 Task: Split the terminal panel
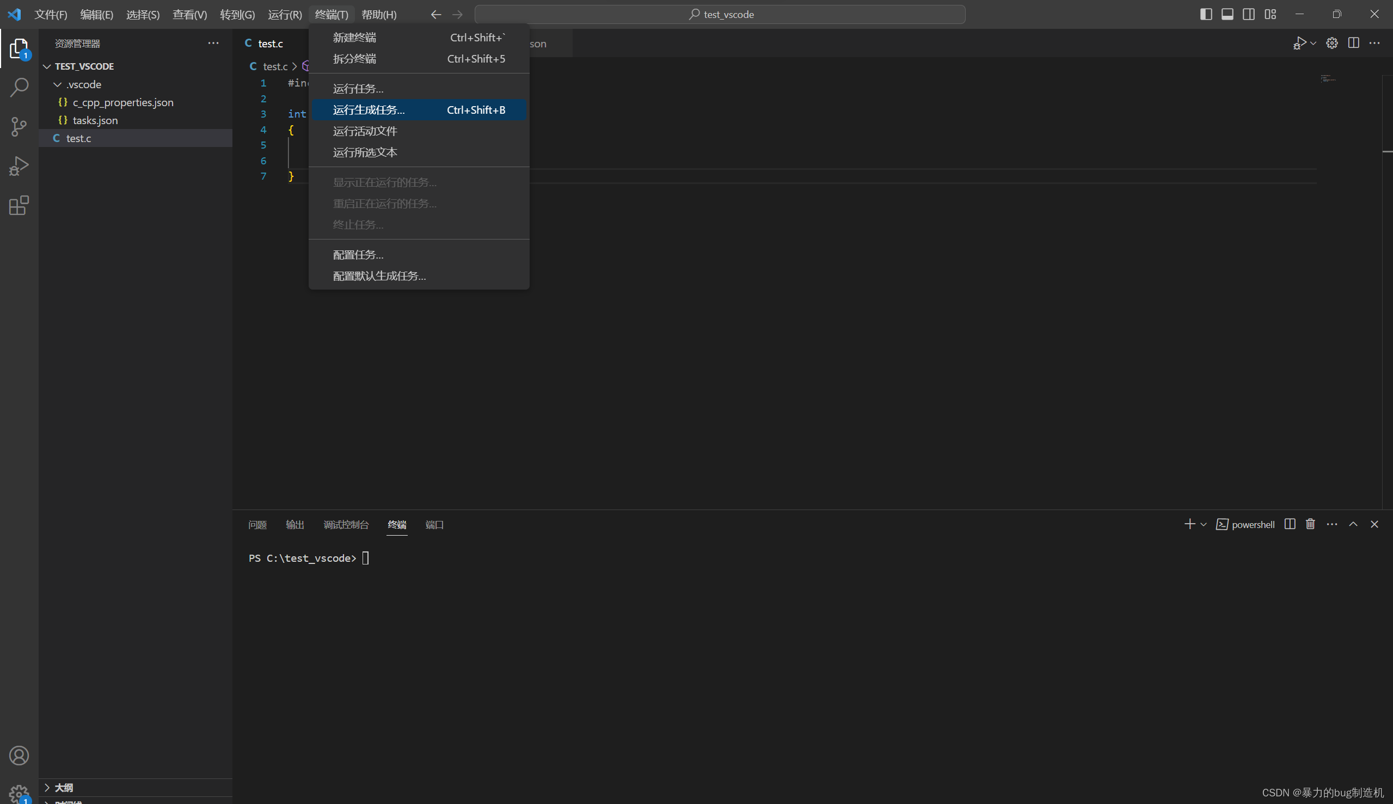point(1290,524)
